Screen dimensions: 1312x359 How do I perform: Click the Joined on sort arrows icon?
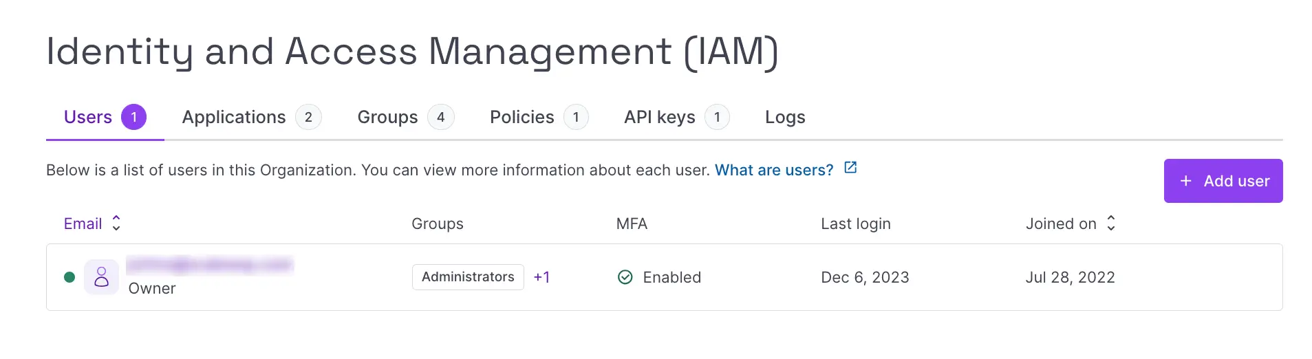tap(1110, 224)
